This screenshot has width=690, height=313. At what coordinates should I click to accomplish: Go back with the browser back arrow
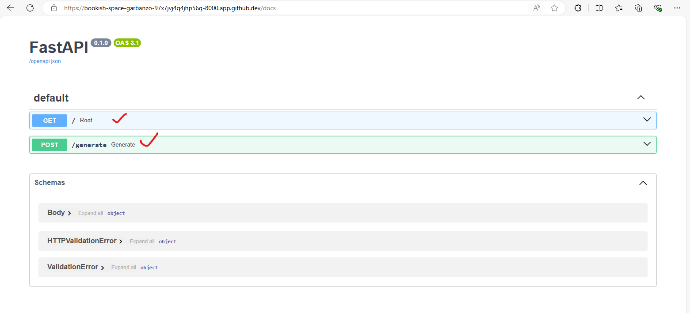pyautogui.click(x=11, y=8)
